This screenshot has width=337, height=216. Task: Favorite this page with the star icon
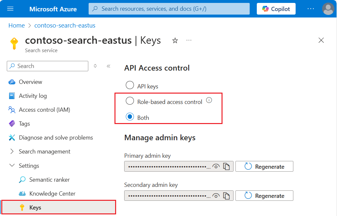(175, 40)
